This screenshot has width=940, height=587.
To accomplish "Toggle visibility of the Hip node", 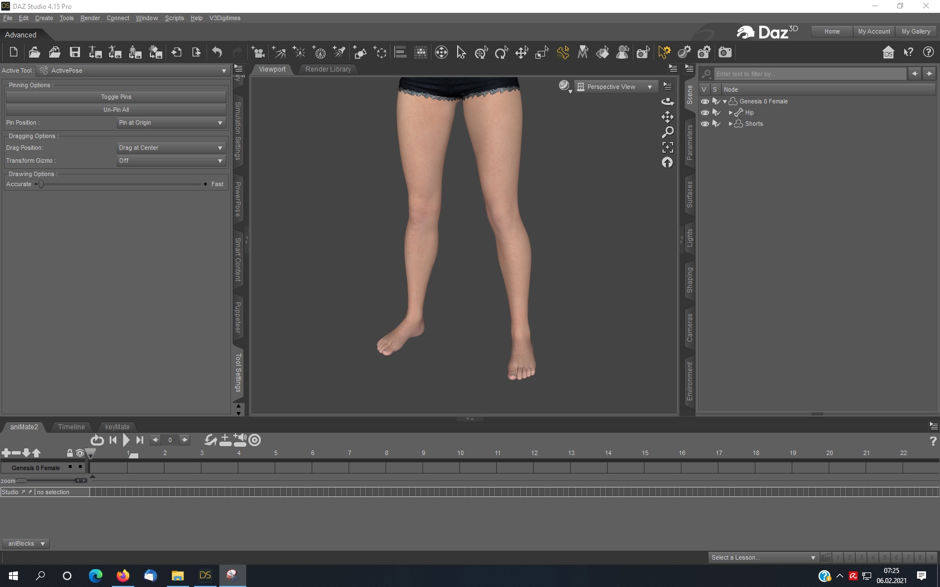I will point(705,113).
